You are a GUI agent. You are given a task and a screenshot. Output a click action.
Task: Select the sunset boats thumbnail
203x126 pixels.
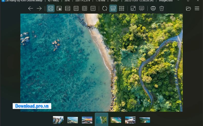(87, 120)
